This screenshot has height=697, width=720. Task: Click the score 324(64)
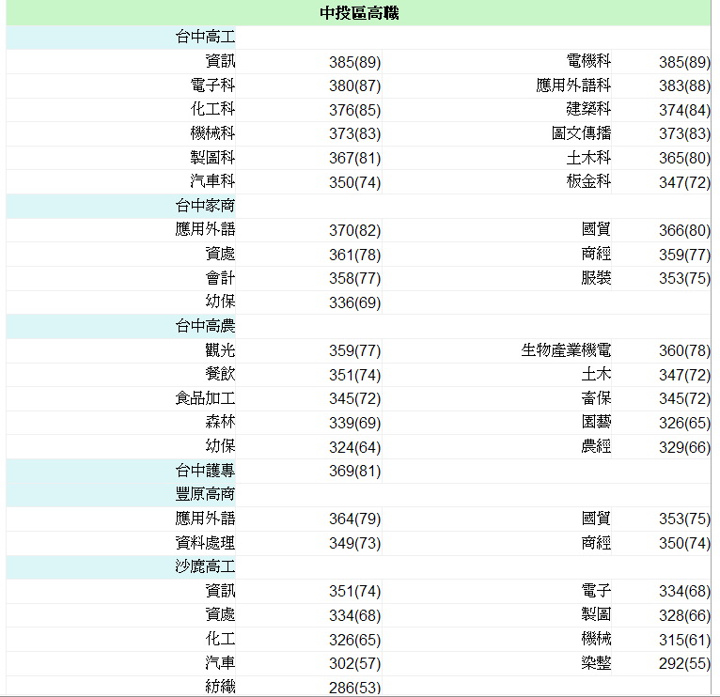[355, 447]
